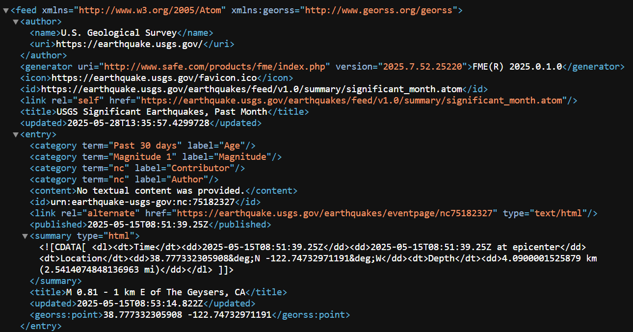Collapse the entry node disclosure triangle

[x=16, y=134]
